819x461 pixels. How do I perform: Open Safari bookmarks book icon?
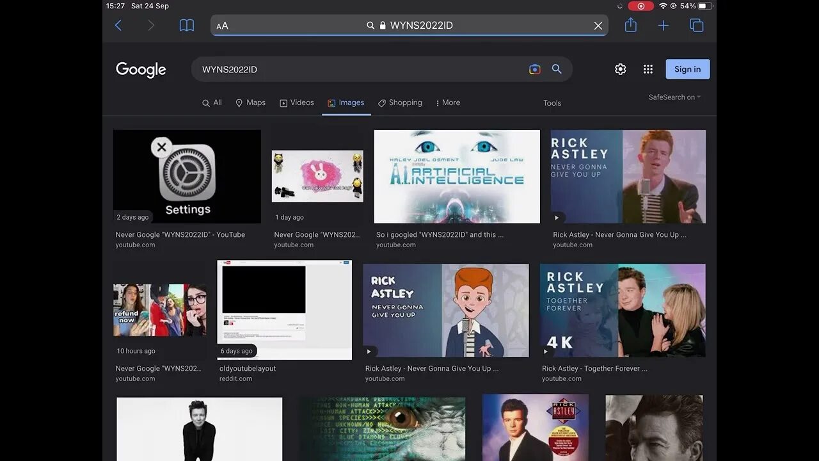[x=186, y=26]
